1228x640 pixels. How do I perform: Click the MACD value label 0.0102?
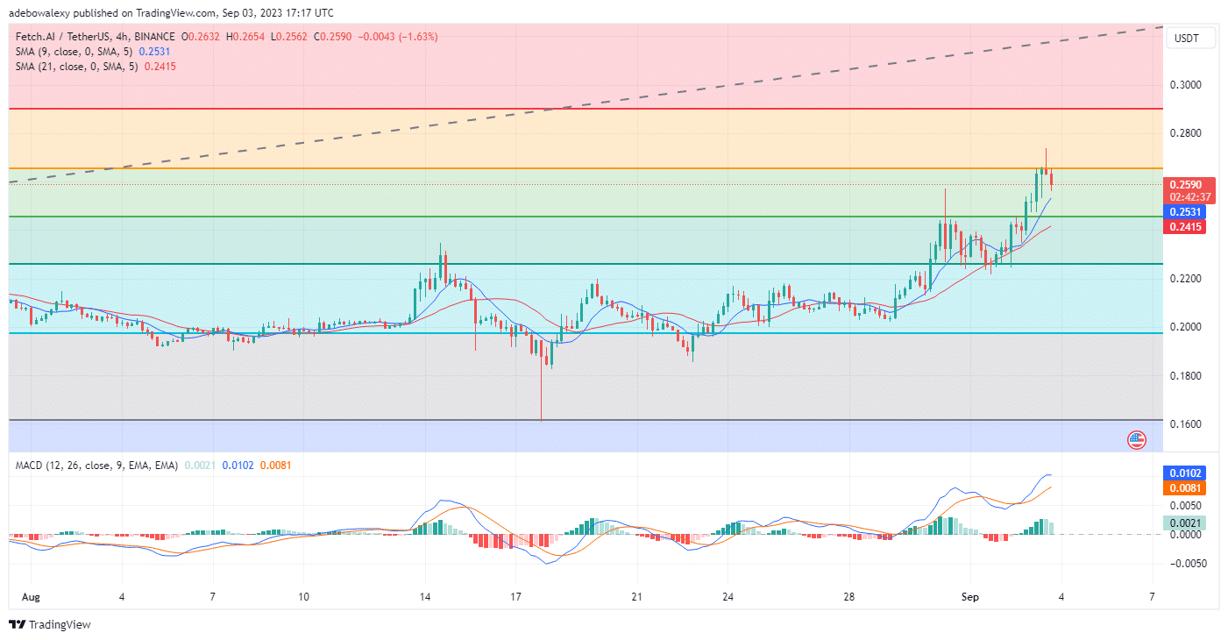tap(1185, 473)
